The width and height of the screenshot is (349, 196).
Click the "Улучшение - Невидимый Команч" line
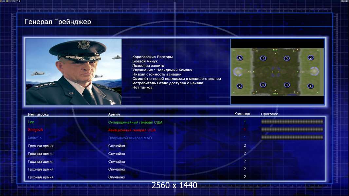coord(162,70)
